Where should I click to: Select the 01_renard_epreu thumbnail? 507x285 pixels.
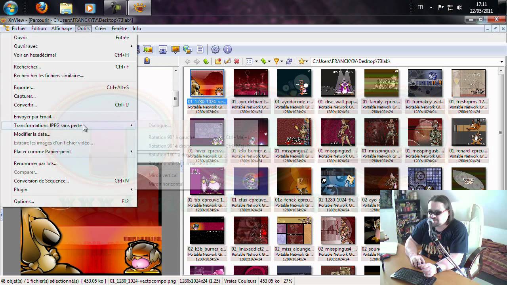[x=469, y=132]
